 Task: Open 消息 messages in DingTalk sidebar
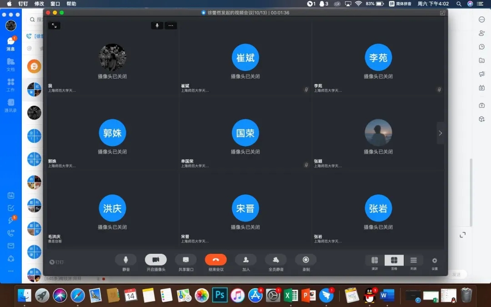pos(10,43)
